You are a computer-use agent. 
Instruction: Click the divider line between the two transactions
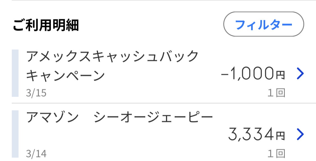click(163, 103)
